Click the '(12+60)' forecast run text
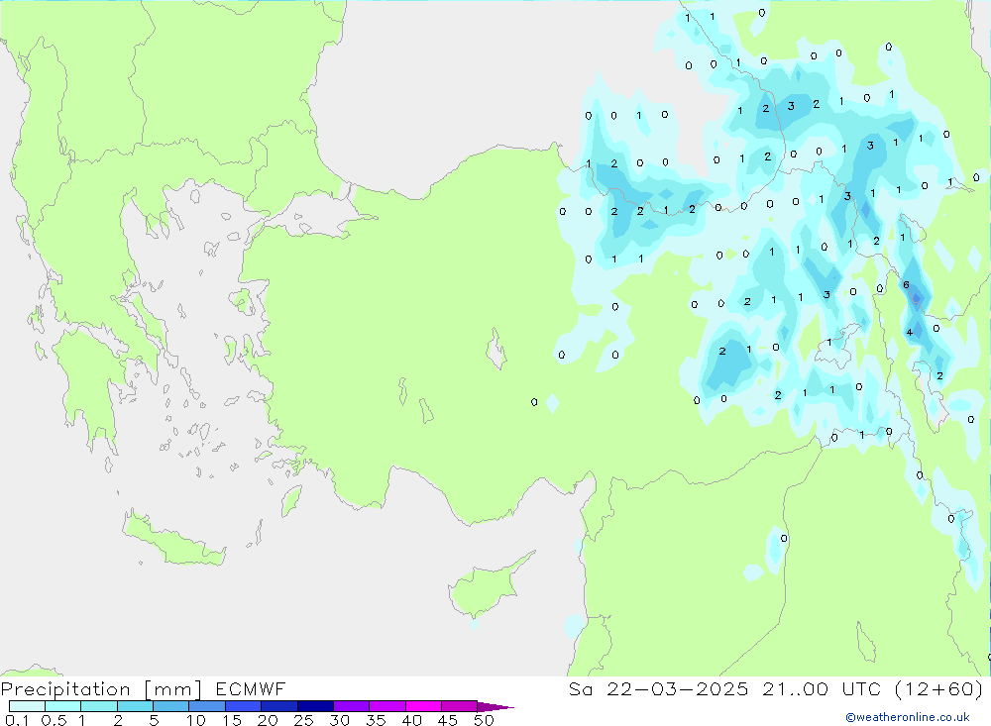The image size is (991, 726). [x=939, y=688]
